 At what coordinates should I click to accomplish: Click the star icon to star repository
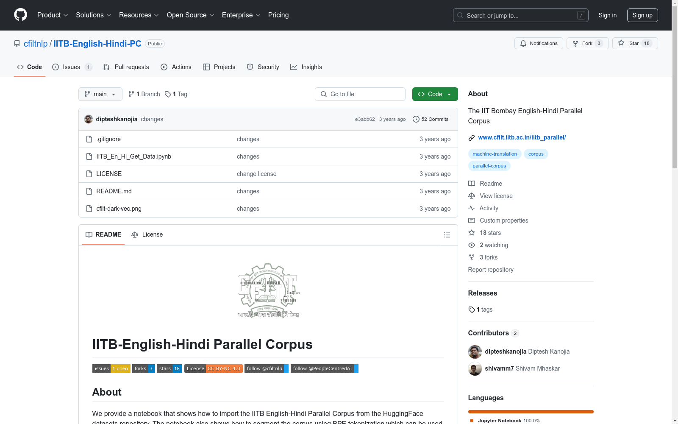[621, 43]
